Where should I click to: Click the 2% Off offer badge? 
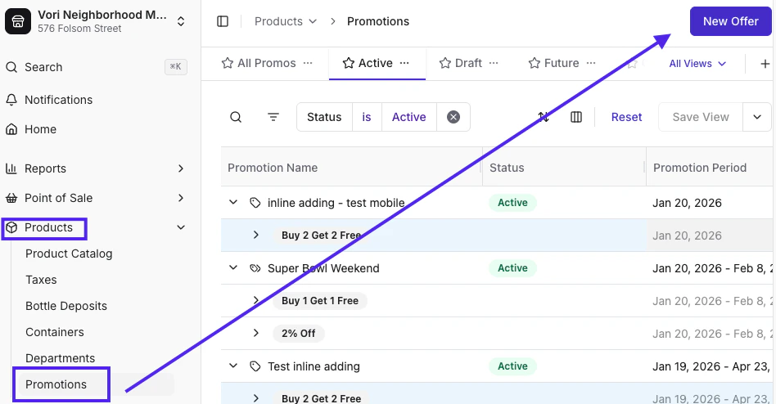click(x=299, y=334)
